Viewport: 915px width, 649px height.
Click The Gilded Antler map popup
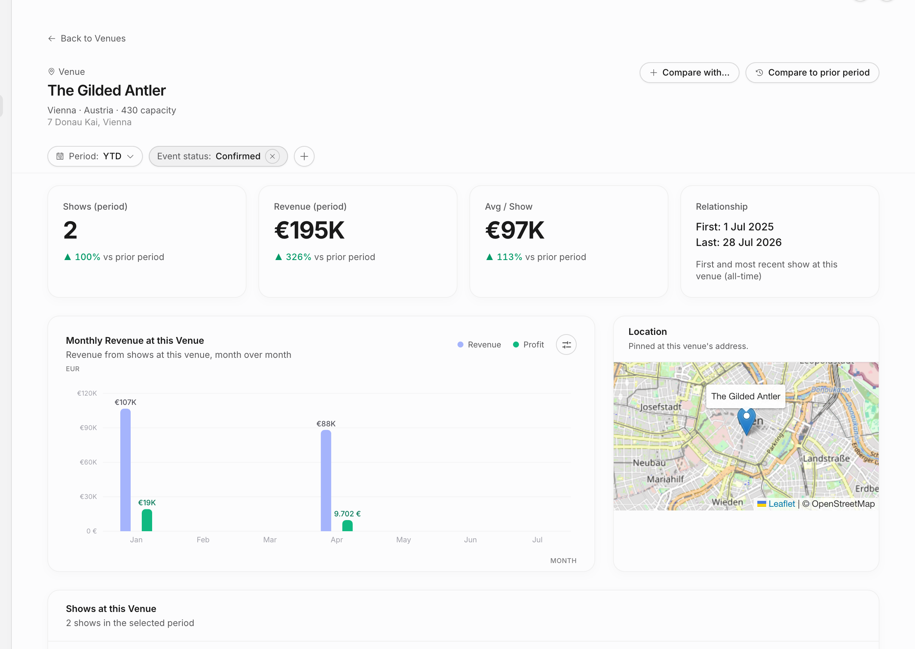click(745, 396)
